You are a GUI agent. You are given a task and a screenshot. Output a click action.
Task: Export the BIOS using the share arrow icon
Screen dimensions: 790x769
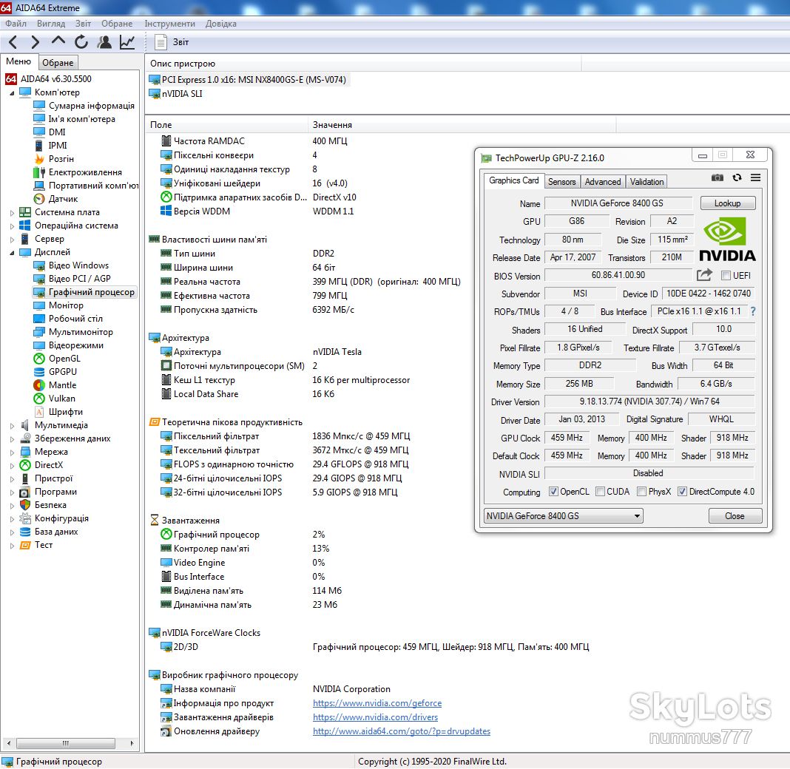[x=704, y=275]
